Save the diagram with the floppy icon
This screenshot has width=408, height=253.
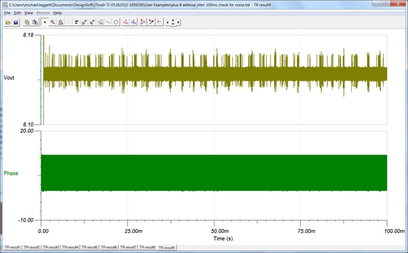[x=16, y=23]
